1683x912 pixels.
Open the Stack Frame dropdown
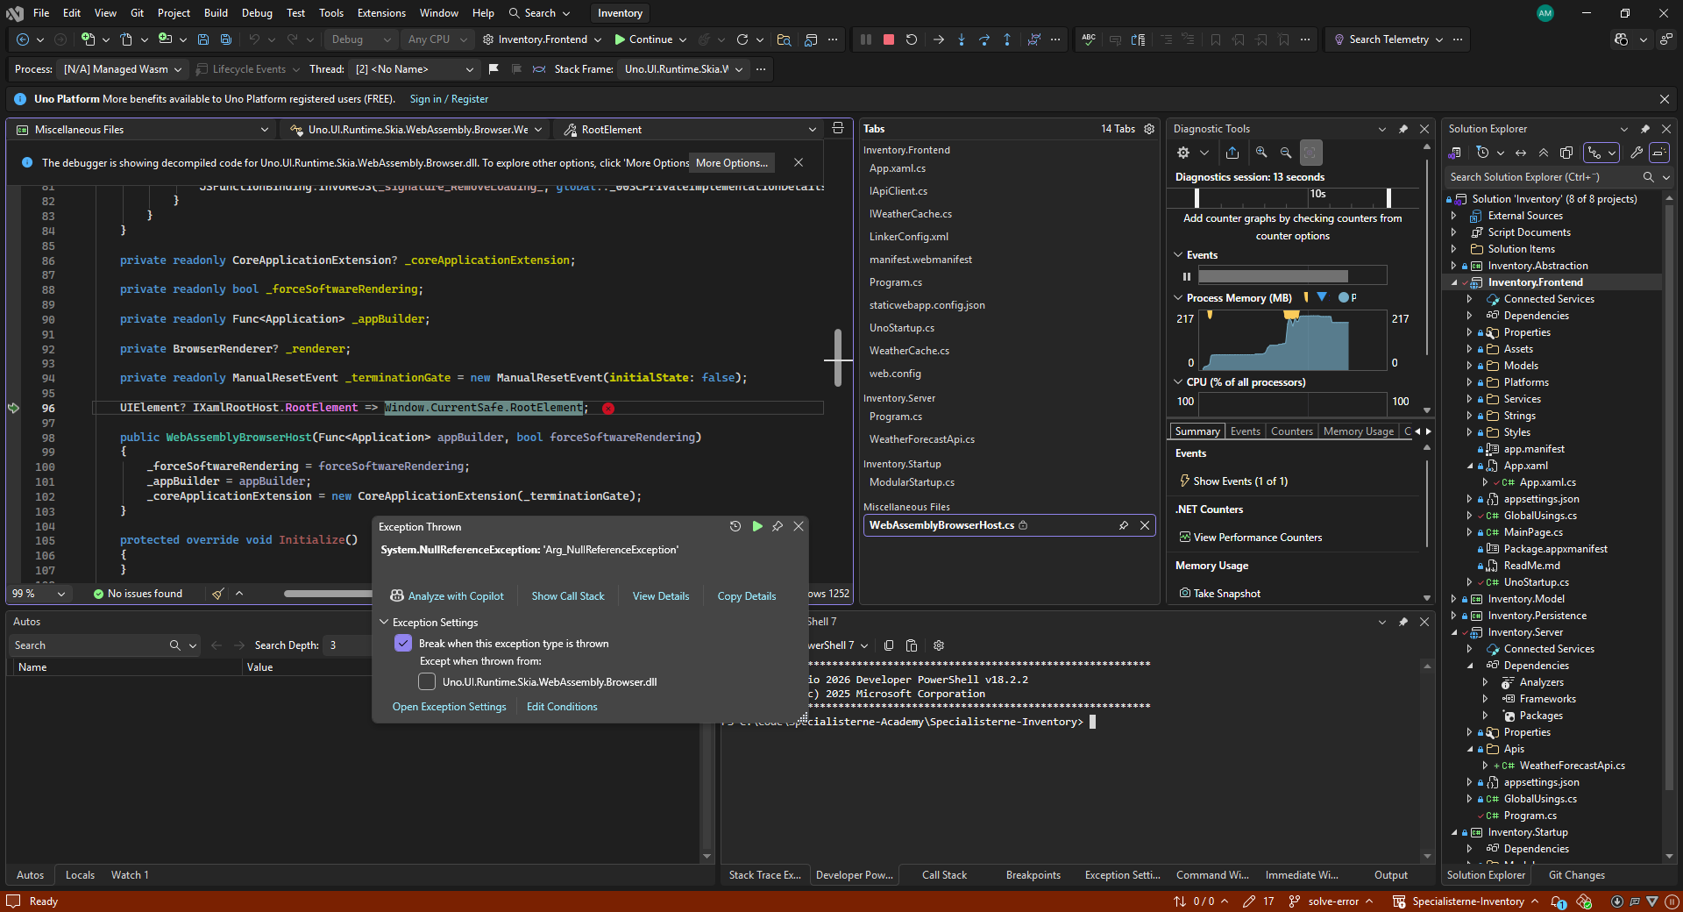(683, 69)
